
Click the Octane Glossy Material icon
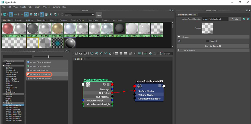click(28, 66)
